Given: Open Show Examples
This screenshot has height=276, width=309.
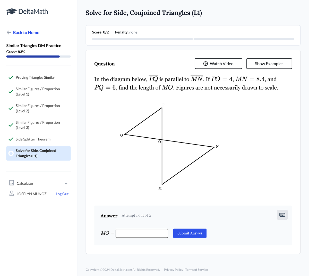Looking at the screenshot, I should click(x=269, y=64).
